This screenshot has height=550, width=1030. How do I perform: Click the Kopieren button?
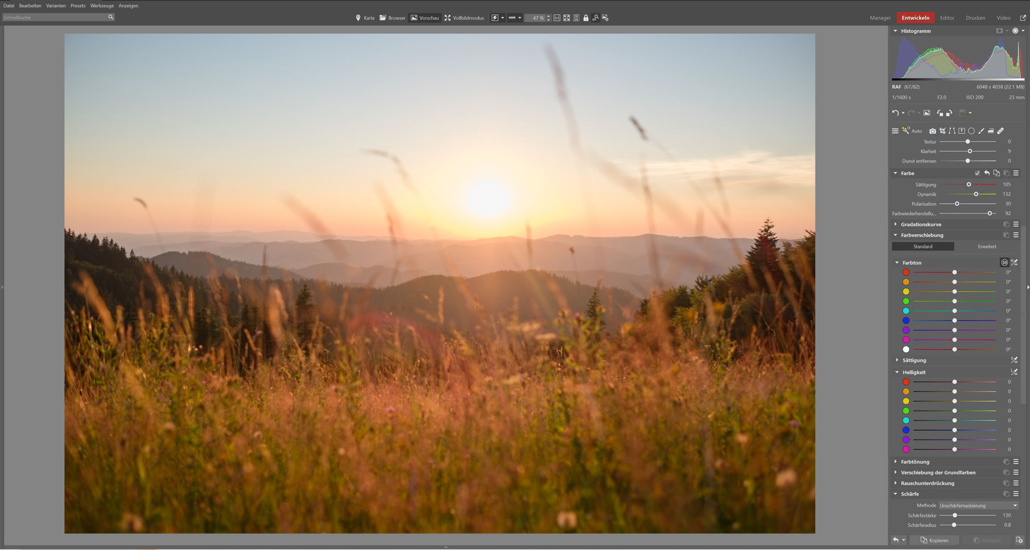(x=934, y=540)
